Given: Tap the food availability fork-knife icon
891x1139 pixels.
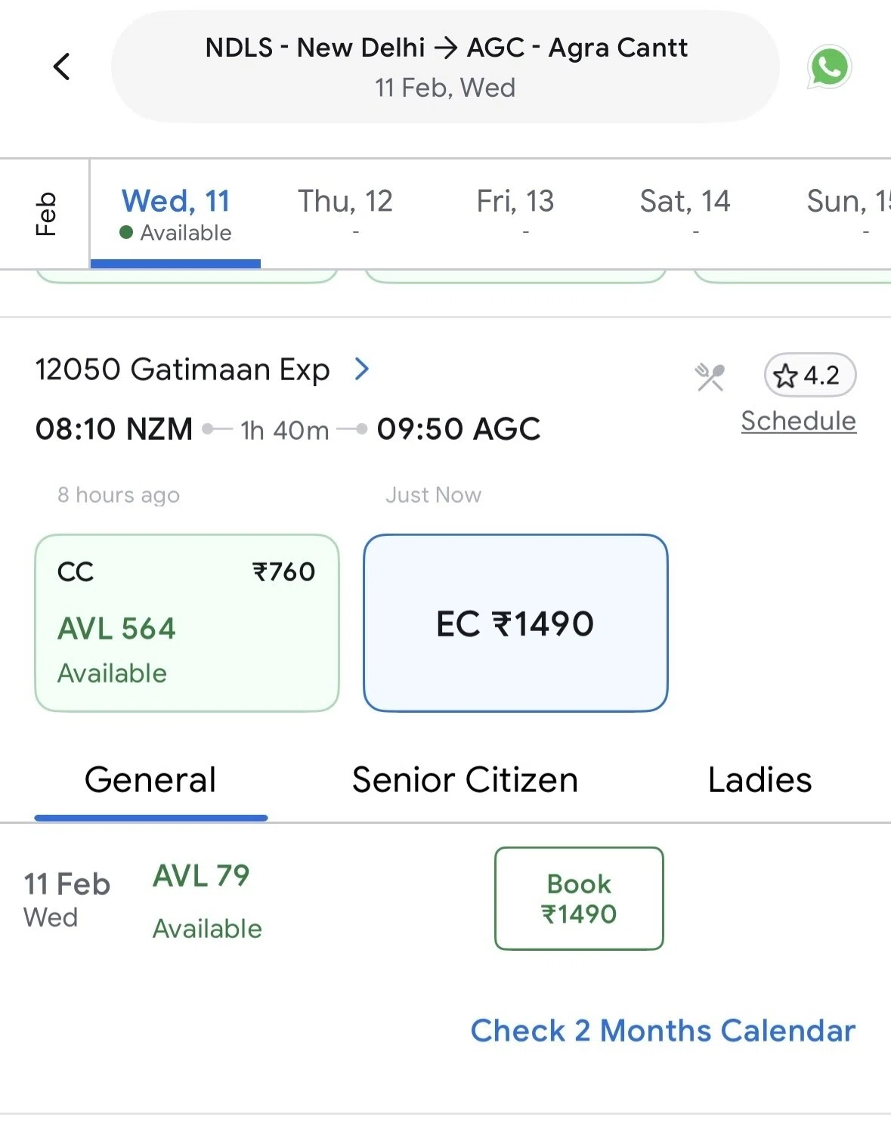Looking at the screenshot, I should pyautogui.click(x=710, y=376).
